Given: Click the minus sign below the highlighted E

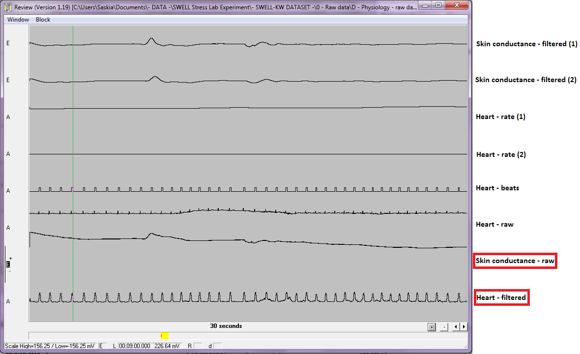Looking at the screenshot, I should click(10, 271).
